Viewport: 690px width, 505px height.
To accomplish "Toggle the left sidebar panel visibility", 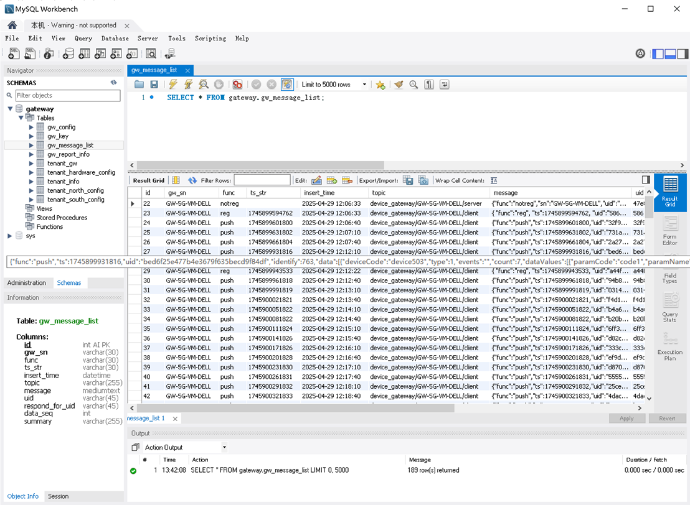I will tap(658, 53).
